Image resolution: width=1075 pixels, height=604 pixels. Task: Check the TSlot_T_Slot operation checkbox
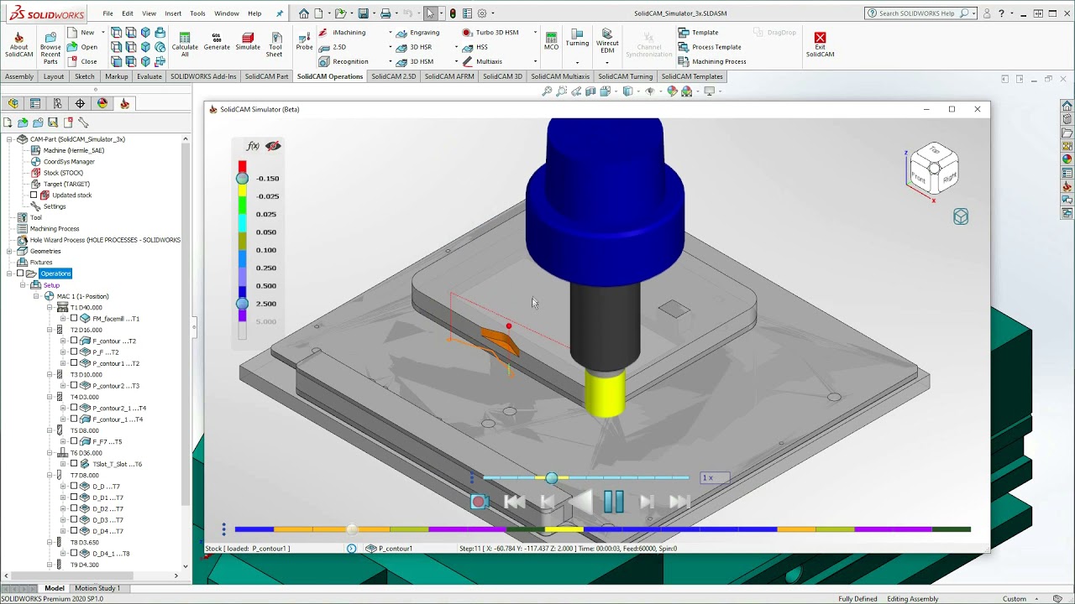(x=74, y=464)
